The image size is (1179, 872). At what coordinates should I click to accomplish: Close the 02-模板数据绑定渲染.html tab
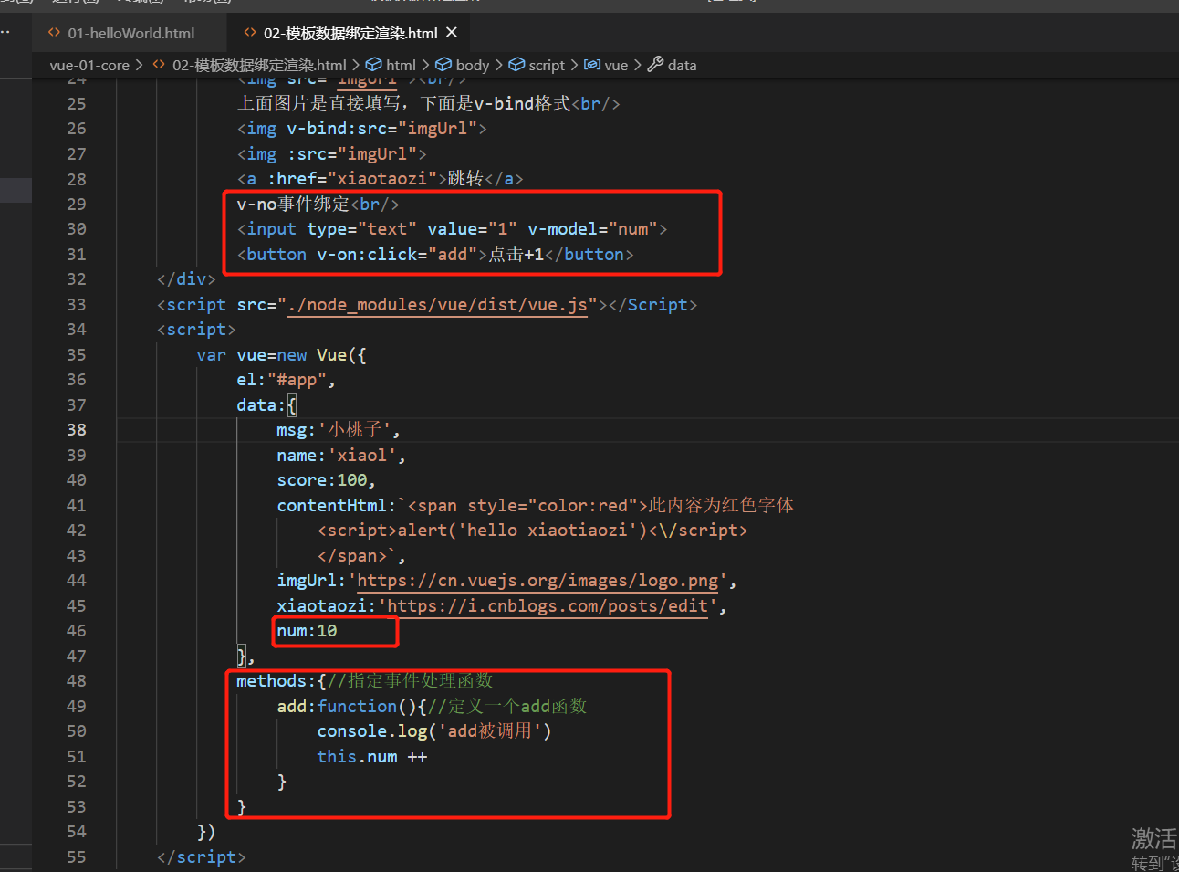tap(452, 33)
